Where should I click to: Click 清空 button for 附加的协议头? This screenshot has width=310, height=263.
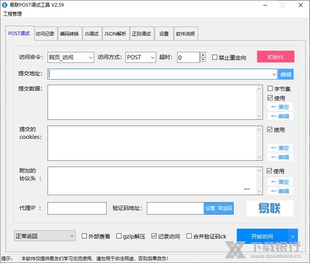pos(280,182)
